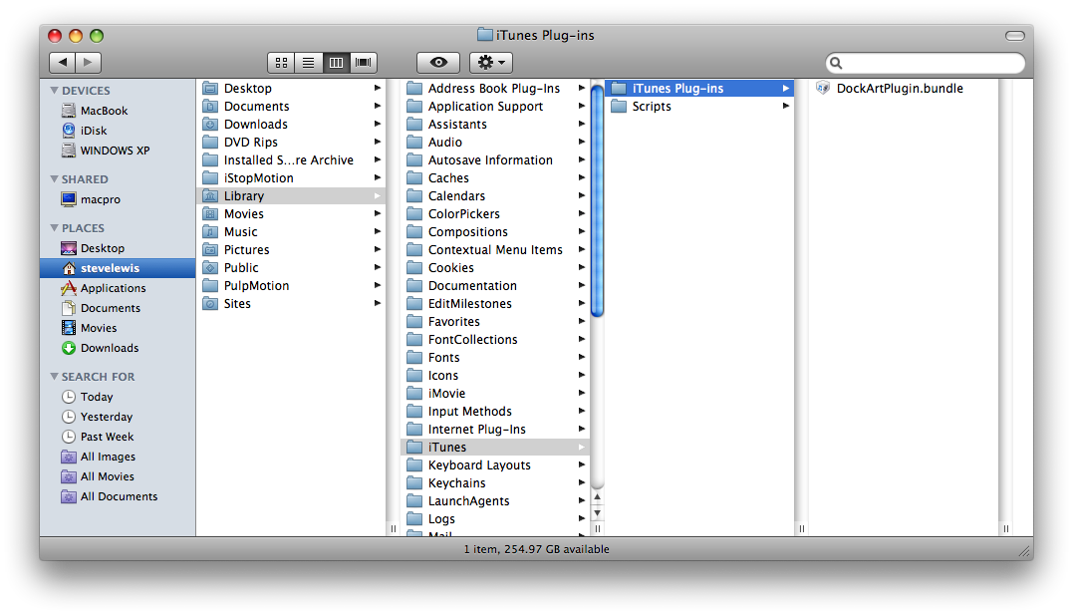Toggle toolbar with the pill button

(1015, 36)
